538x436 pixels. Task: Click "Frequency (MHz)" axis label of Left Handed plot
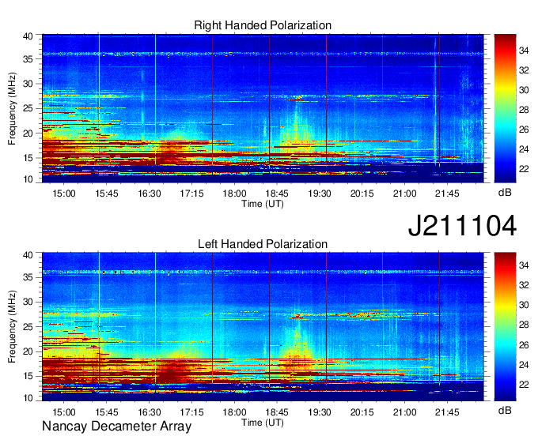click(12, 327)
